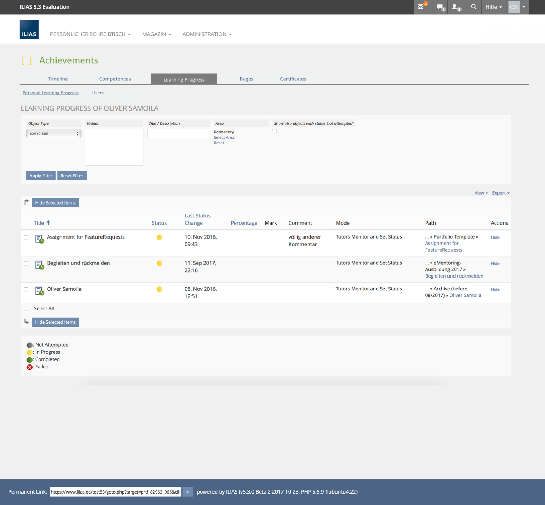Screen dimensions: 545x505
Task: Enable showing 'not attempted' status objects
Action: (x=274, y=131)
